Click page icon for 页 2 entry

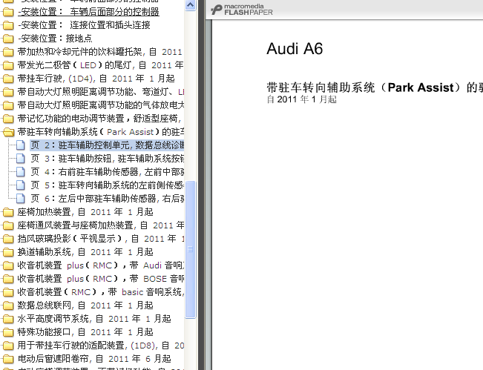(x=21, y=145)
